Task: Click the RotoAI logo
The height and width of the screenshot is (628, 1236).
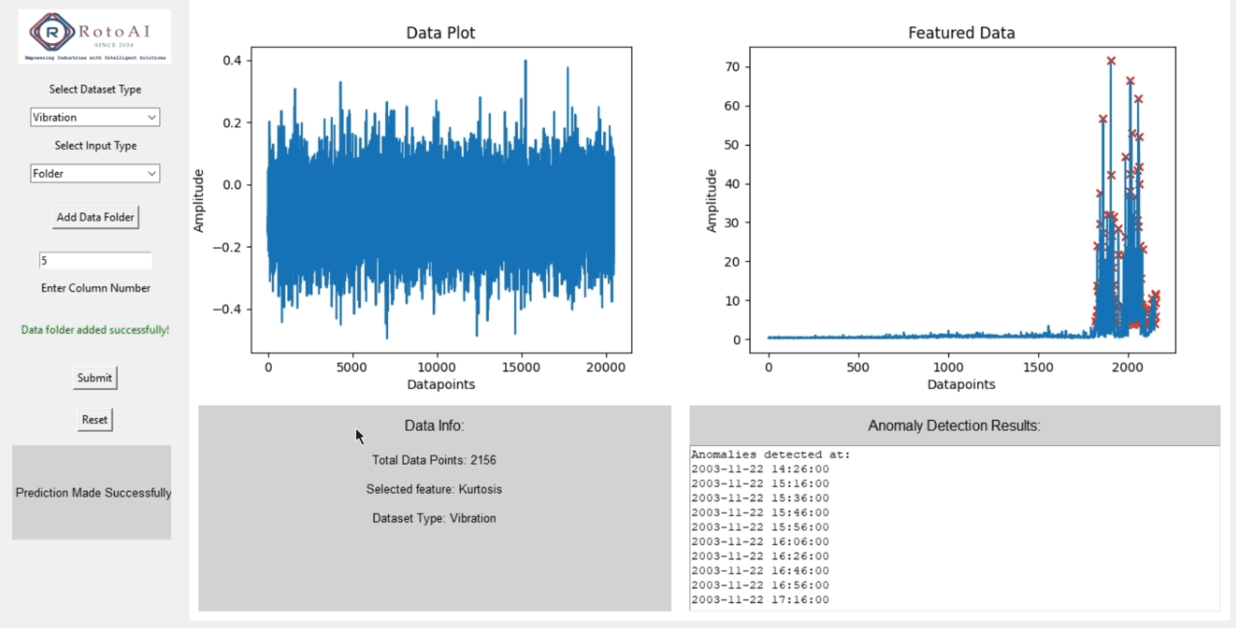Action: [94, 37]
